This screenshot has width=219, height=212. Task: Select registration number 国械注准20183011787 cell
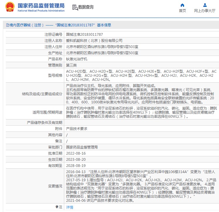(84, 35)
